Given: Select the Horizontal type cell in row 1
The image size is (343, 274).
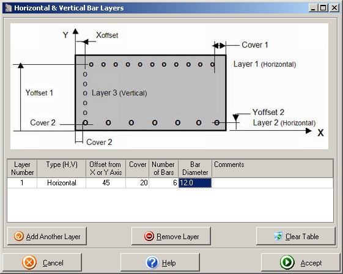Looking at the screenshot, I should (62, 183).
